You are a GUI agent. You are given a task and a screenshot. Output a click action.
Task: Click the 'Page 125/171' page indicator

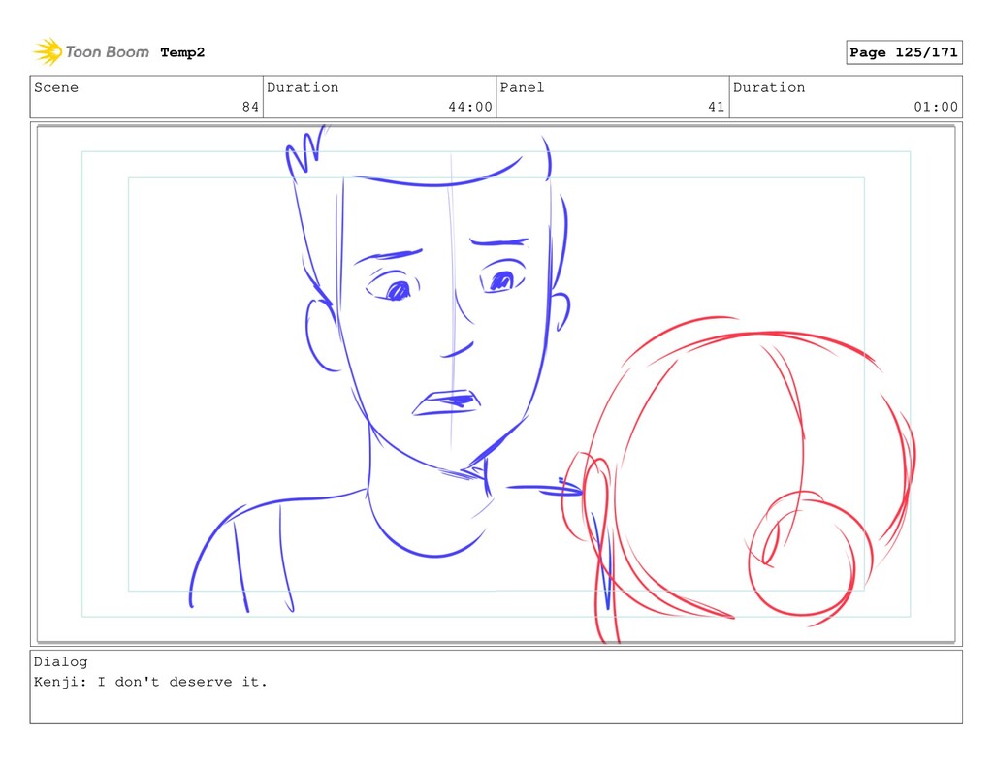904,52
